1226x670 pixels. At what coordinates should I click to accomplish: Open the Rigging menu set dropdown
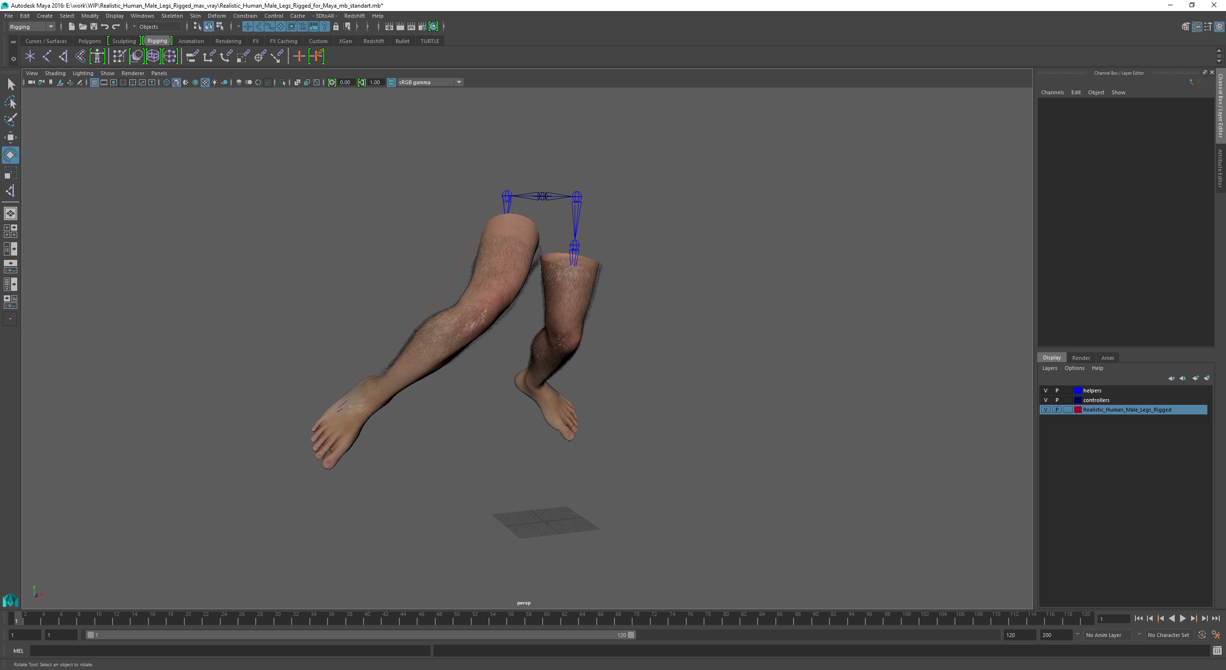click(x=50, y=27)
